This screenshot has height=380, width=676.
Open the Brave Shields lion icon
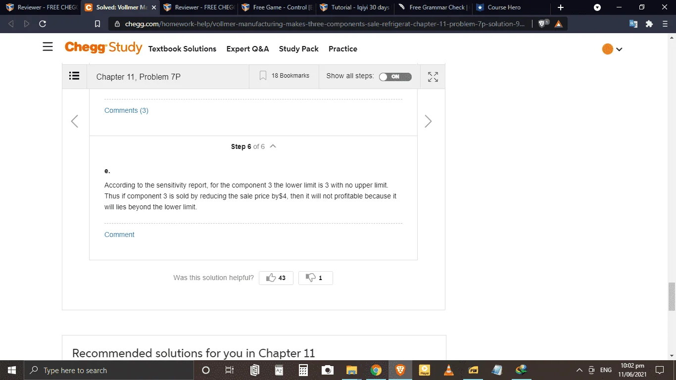(543, 24)
